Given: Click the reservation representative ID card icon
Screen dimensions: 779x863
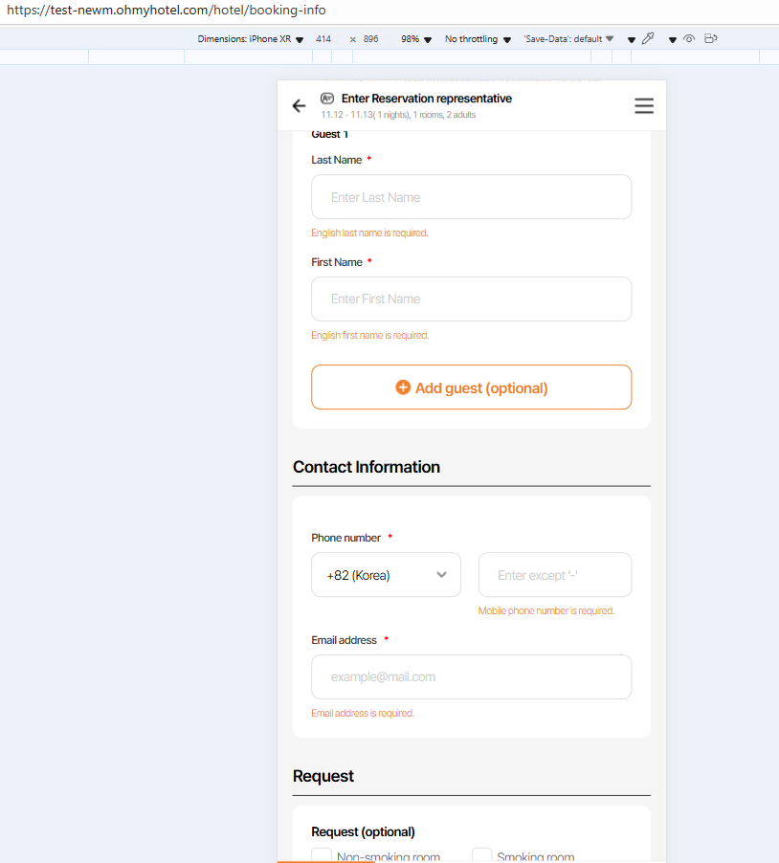Looking at the screenshot, I should pyautogui.click(x=327, y=99).
